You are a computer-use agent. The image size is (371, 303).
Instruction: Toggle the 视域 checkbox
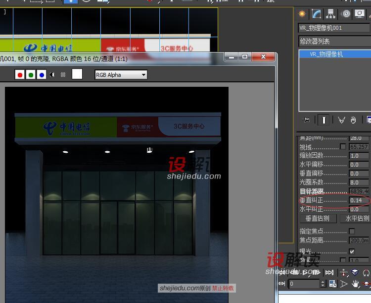point(343,147)
